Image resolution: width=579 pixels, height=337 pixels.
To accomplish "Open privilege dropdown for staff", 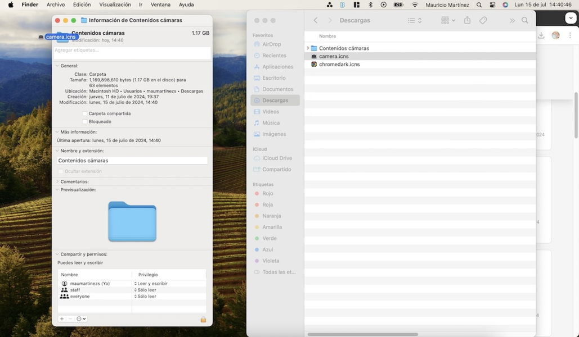I will [x=146, y=290].
